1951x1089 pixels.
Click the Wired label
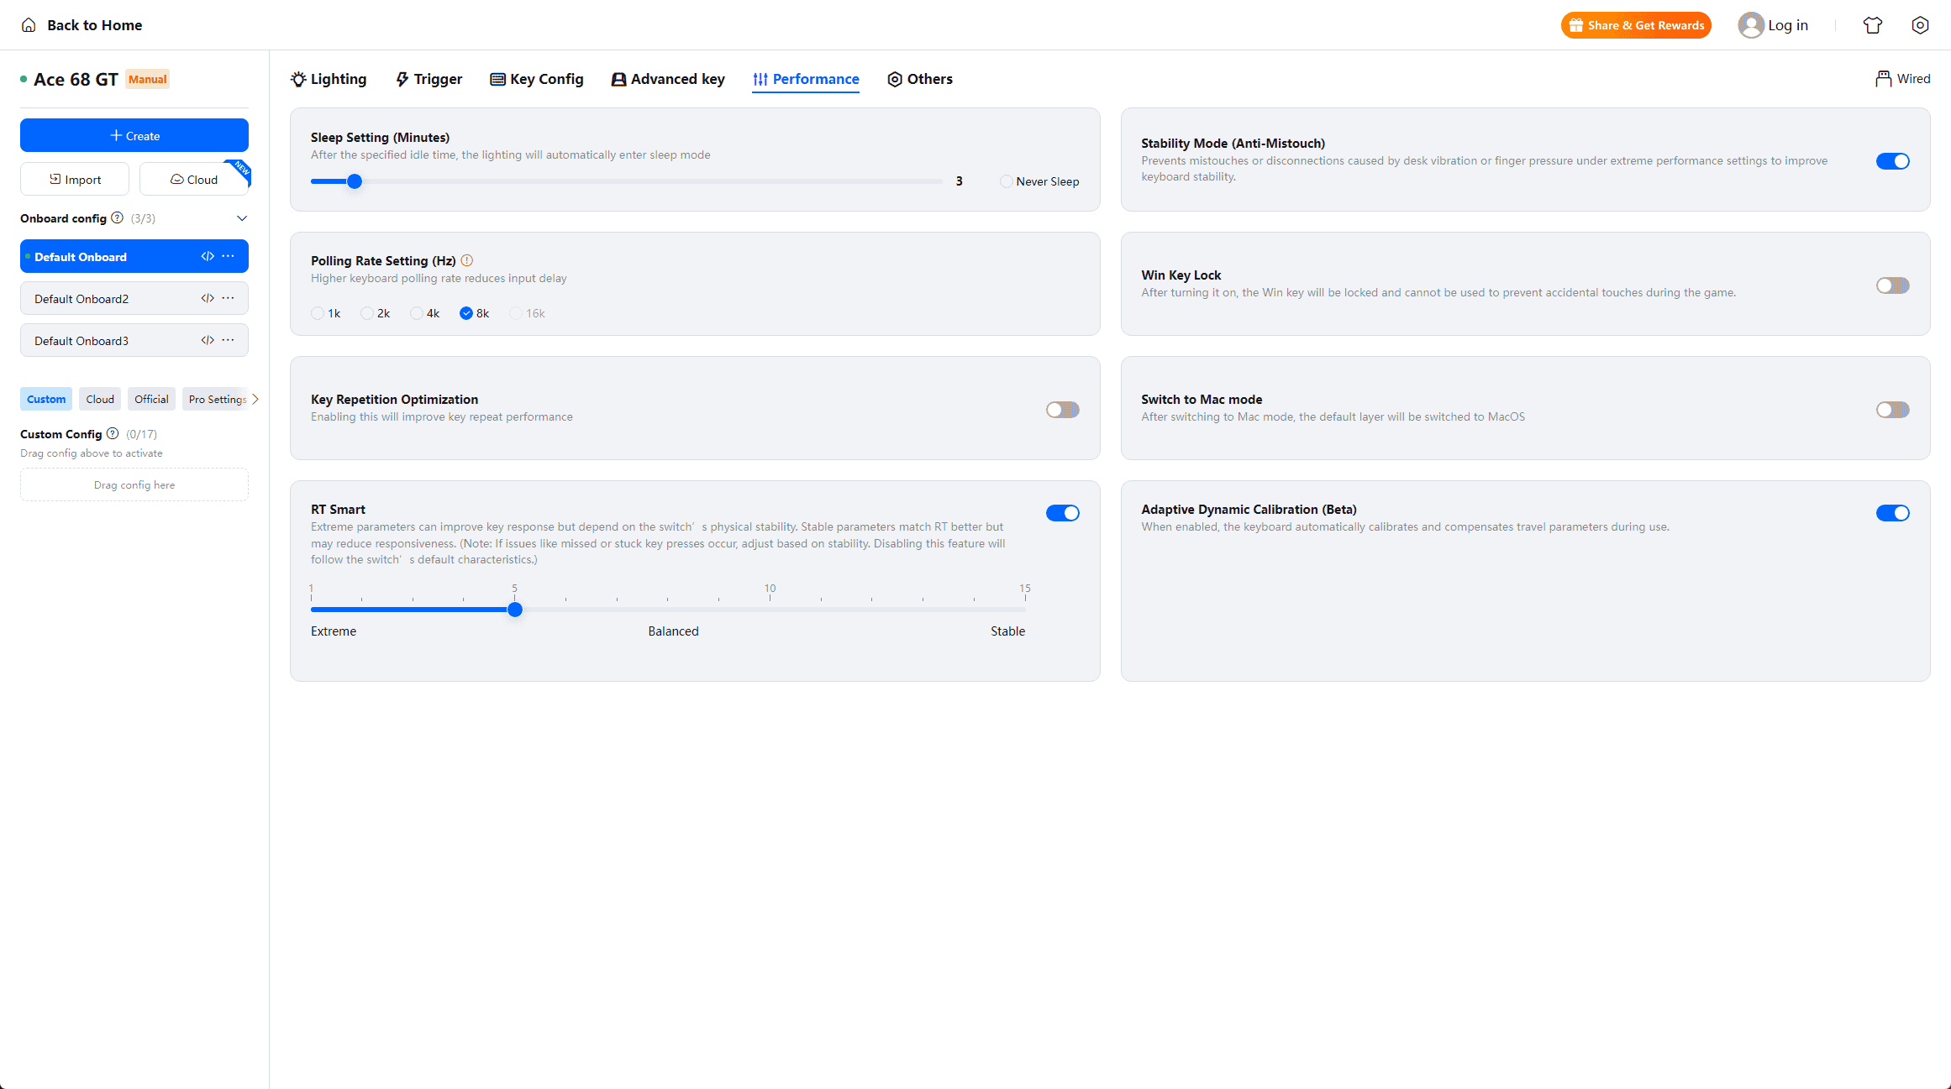click(1913, 79)
